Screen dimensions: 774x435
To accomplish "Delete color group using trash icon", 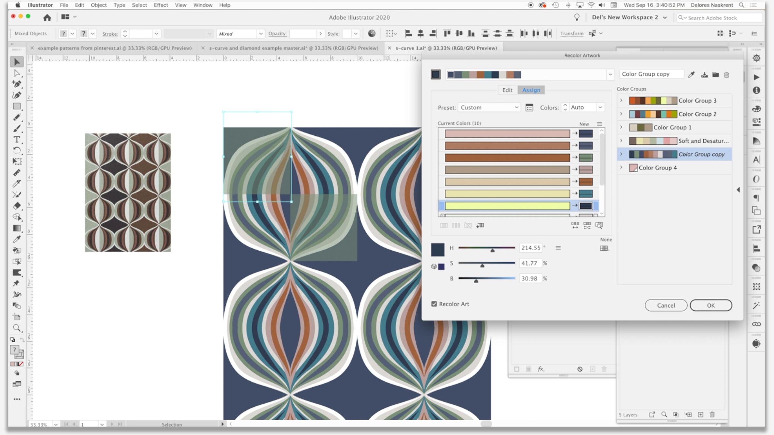I will 727,75.
